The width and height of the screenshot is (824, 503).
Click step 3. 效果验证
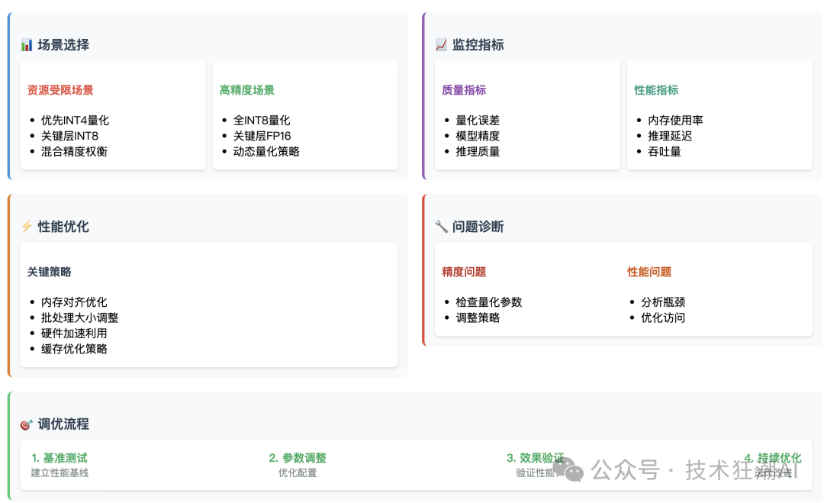tap(535, 458)
